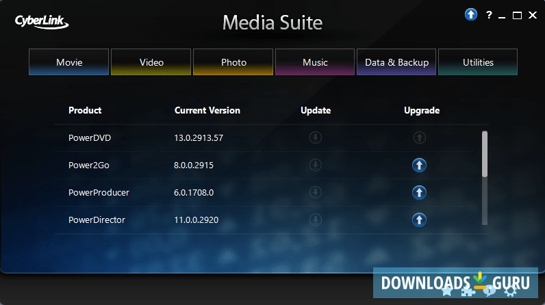The height and width of the screenshot is (305, 545).
Task: Select the PowerProducer product name
Action: click(99, 192)
